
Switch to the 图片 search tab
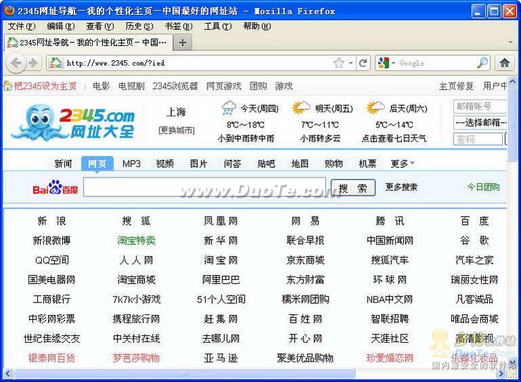[x=199, y=163]
